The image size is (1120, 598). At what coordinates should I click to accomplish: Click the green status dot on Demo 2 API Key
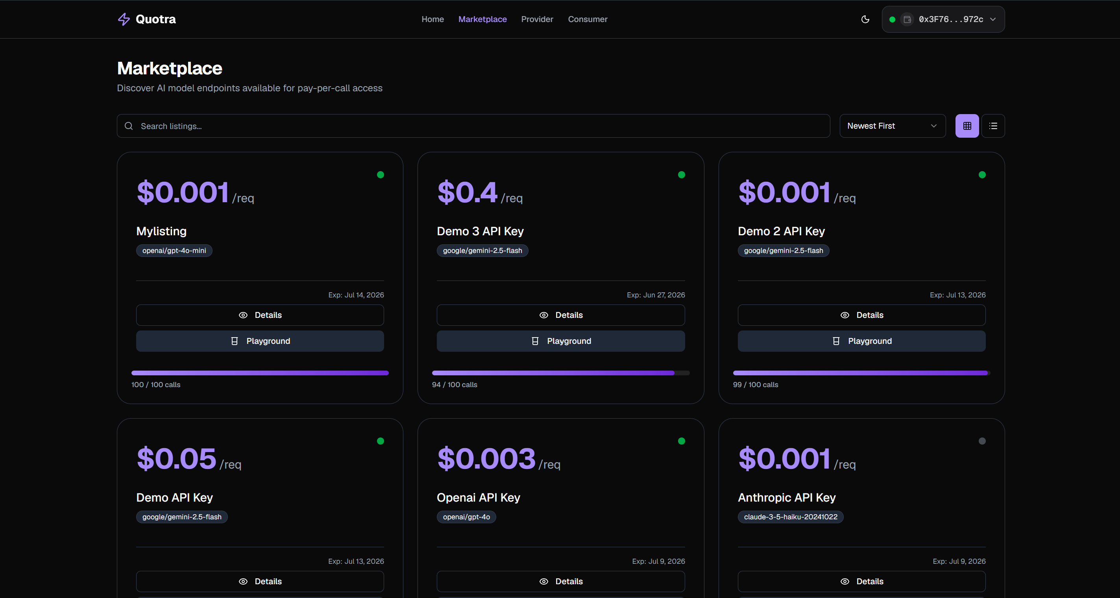[982, 175]
